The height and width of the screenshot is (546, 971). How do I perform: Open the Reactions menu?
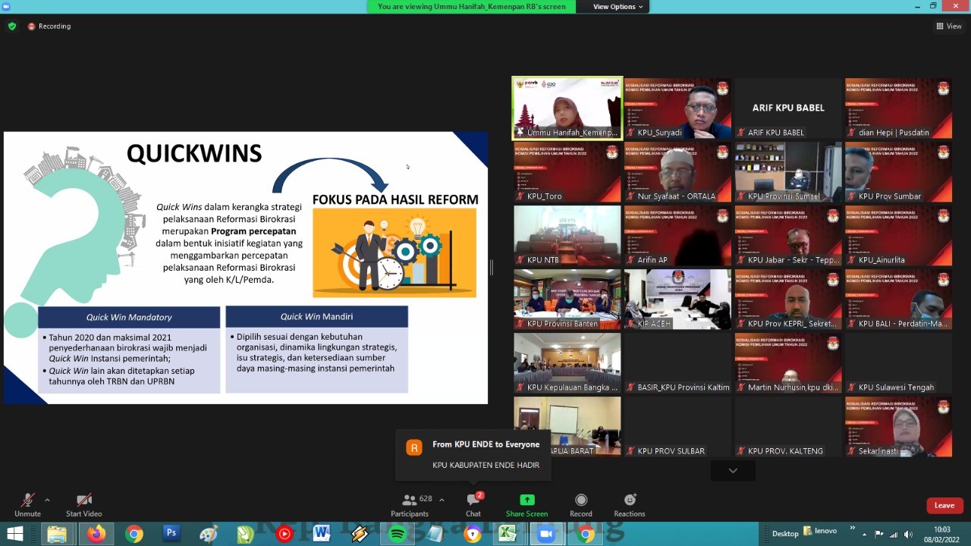(x=629, y=504)
